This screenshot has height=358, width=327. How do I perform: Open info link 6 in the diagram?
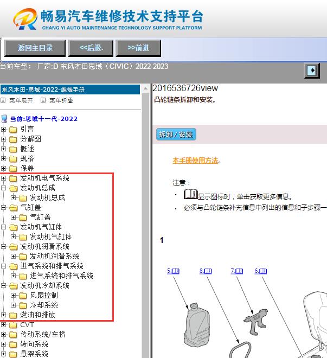[x=261, y=271]
